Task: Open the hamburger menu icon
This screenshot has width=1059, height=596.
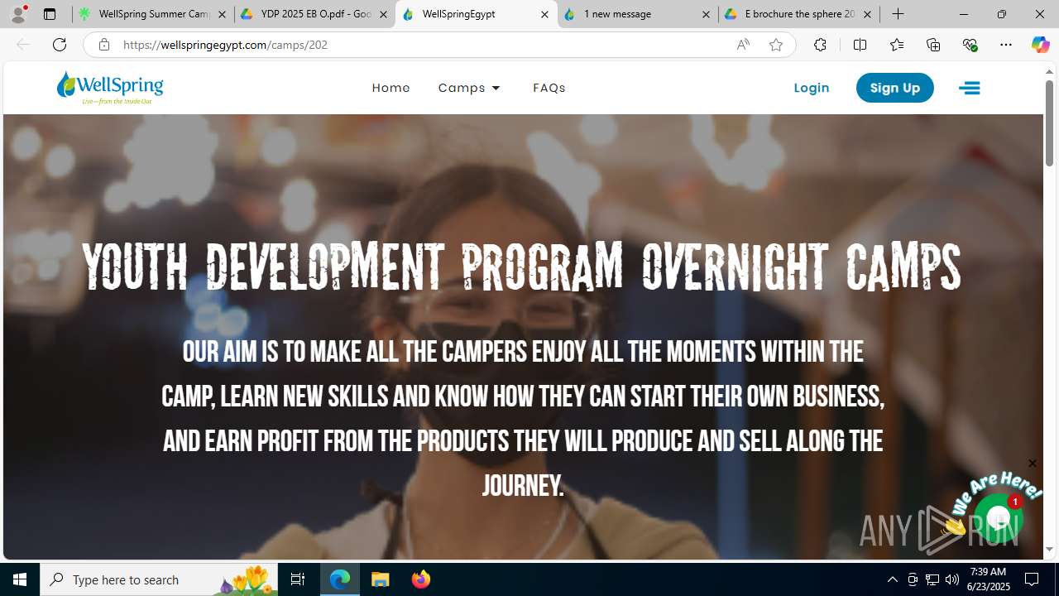Action: point(970,88)
